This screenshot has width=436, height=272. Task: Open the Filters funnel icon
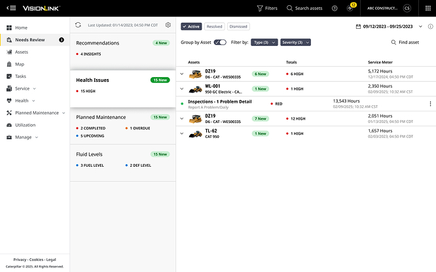(x=260, y=8)
